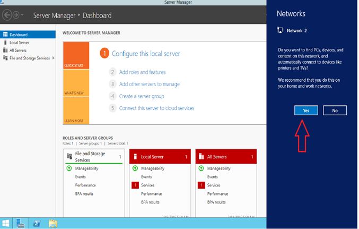The height and width of the screenshot is (229, 359).
Task: Open the red All Servers tile header
Action: [226, 157]
